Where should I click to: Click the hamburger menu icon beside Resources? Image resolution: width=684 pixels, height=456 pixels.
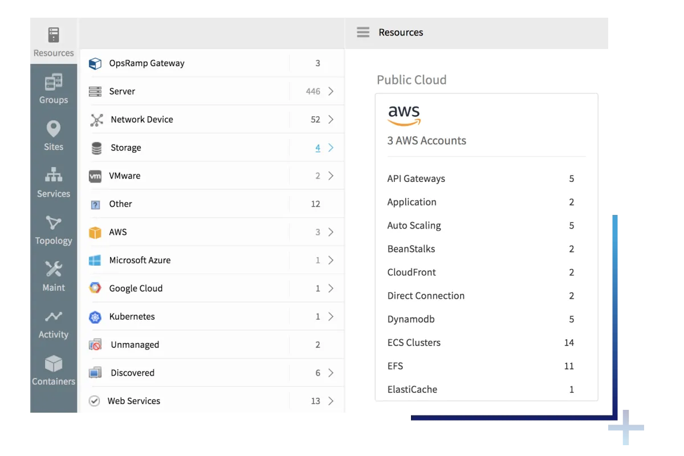pos(363,32)
